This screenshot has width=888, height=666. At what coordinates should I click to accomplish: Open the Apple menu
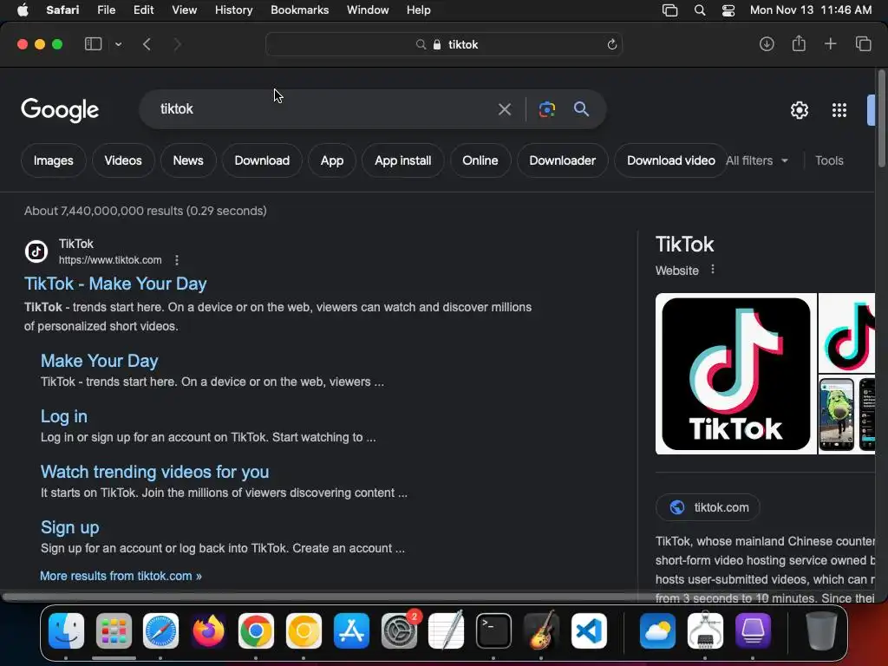click(x=23, y=10)
